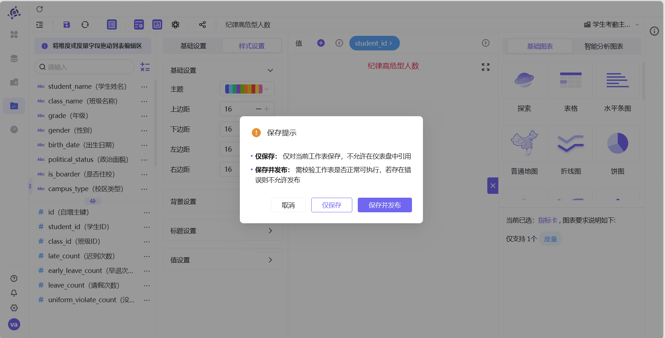Click the 指标卡 link

[x=547, y=220]
